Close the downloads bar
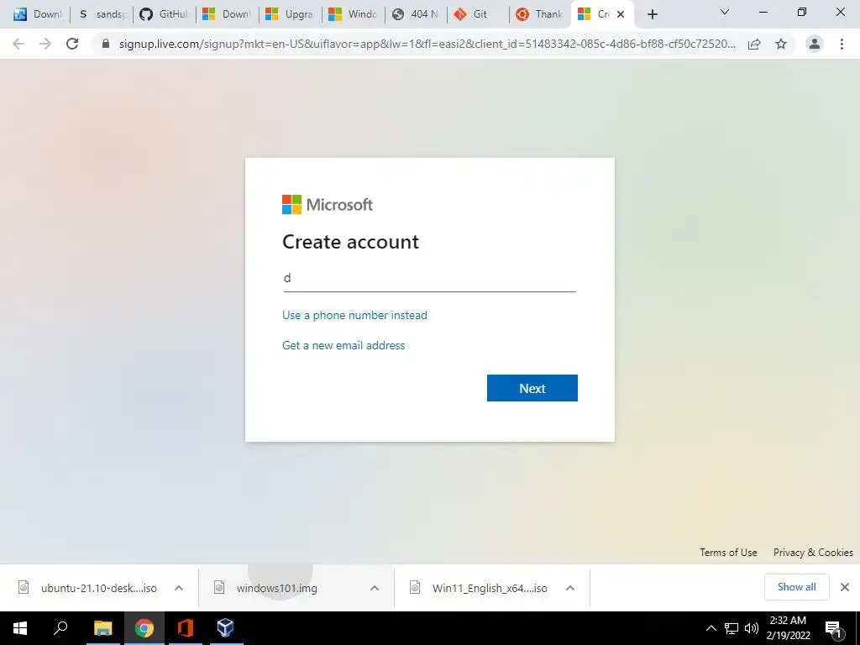 (845, 587)
